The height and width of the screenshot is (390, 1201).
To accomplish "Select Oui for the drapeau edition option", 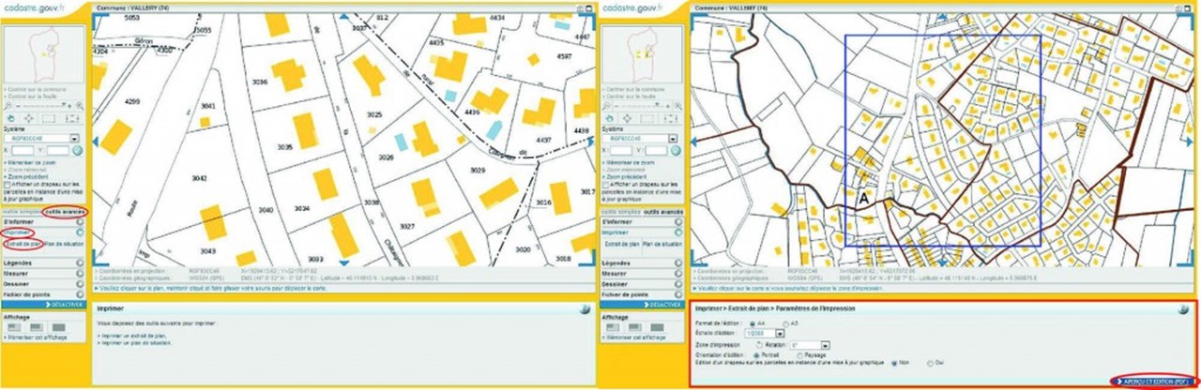I will pyautogui.click(x=930, y=363).
